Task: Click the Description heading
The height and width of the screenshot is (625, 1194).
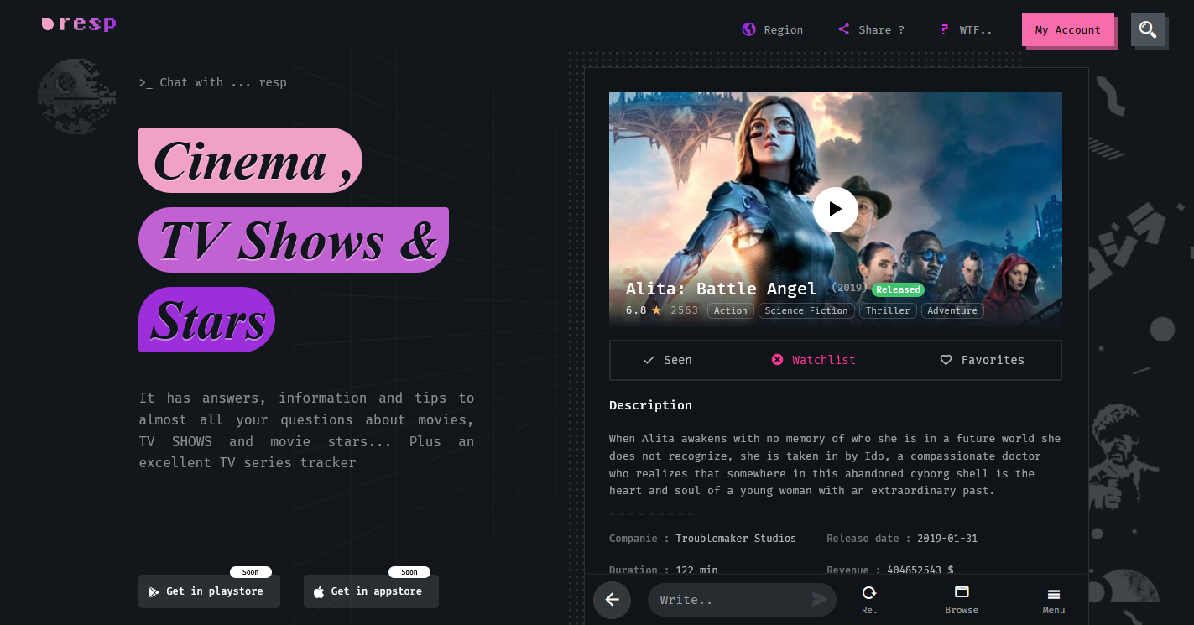Action: [x=650, y=405]
